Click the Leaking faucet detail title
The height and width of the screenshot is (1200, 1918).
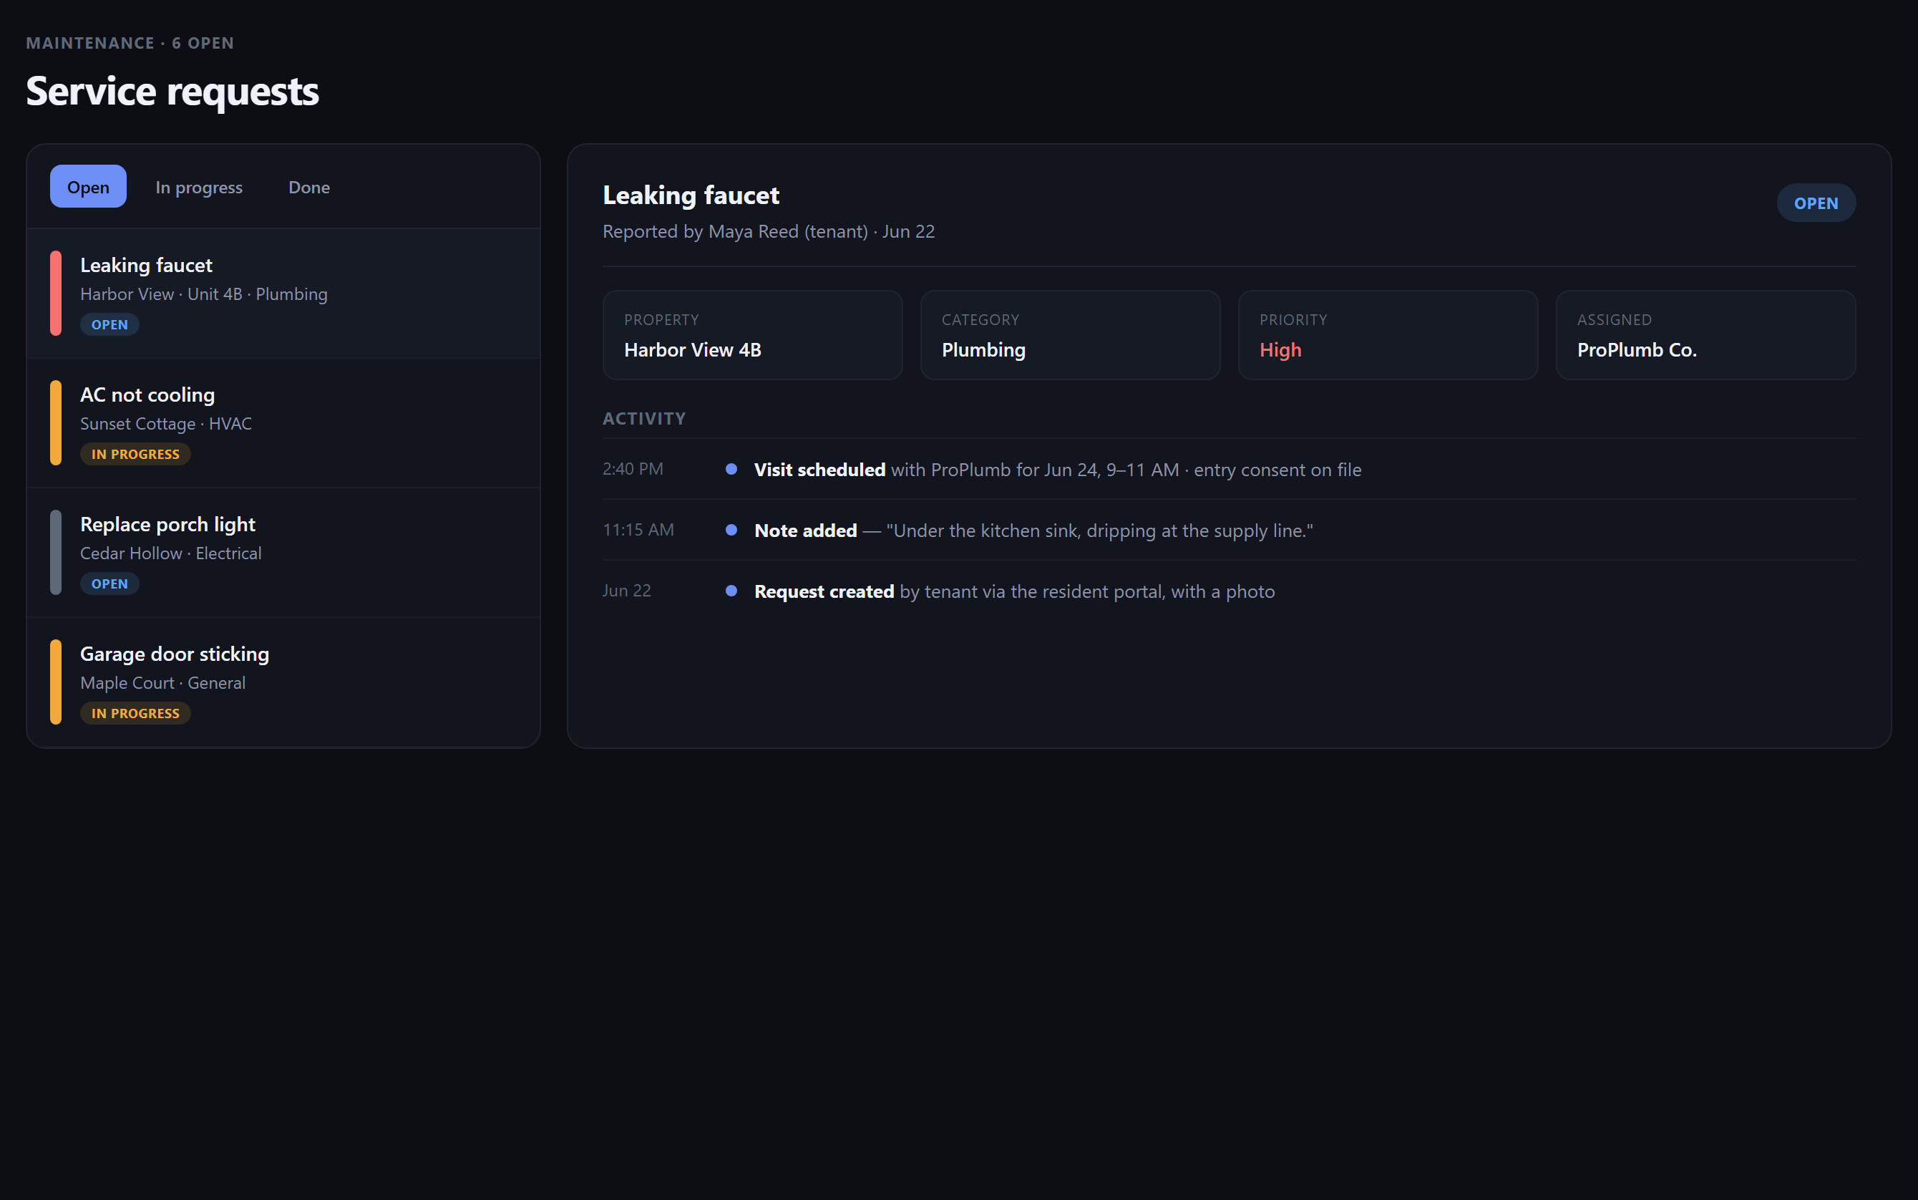point(691,195)
